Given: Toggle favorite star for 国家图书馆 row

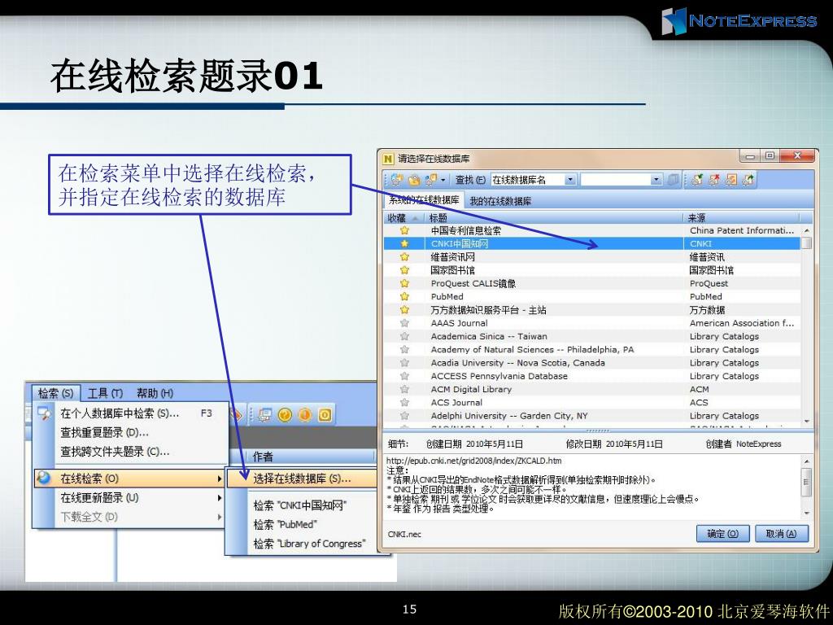Looking at the screenshot, I should (x=405, y=270).
